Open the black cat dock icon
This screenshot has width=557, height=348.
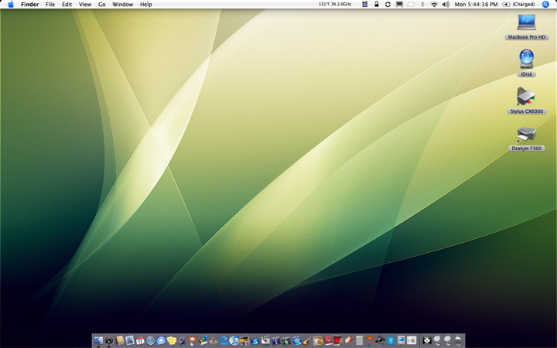(427, 340)
